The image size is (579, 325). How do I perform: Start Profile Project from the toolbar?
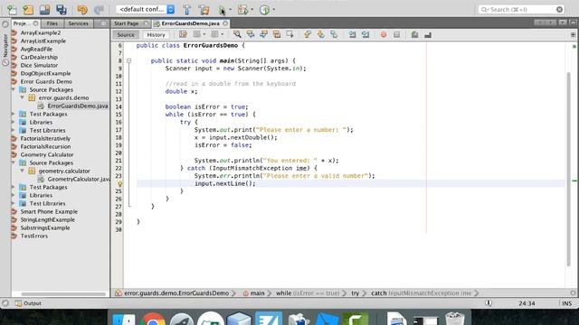[x=264, y=10]
